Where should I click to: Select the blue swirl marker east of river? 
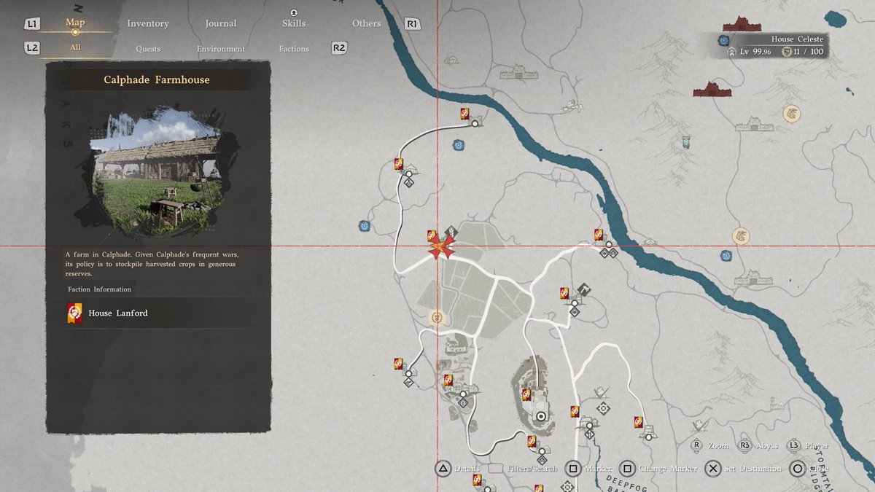[x=726, y=255]
